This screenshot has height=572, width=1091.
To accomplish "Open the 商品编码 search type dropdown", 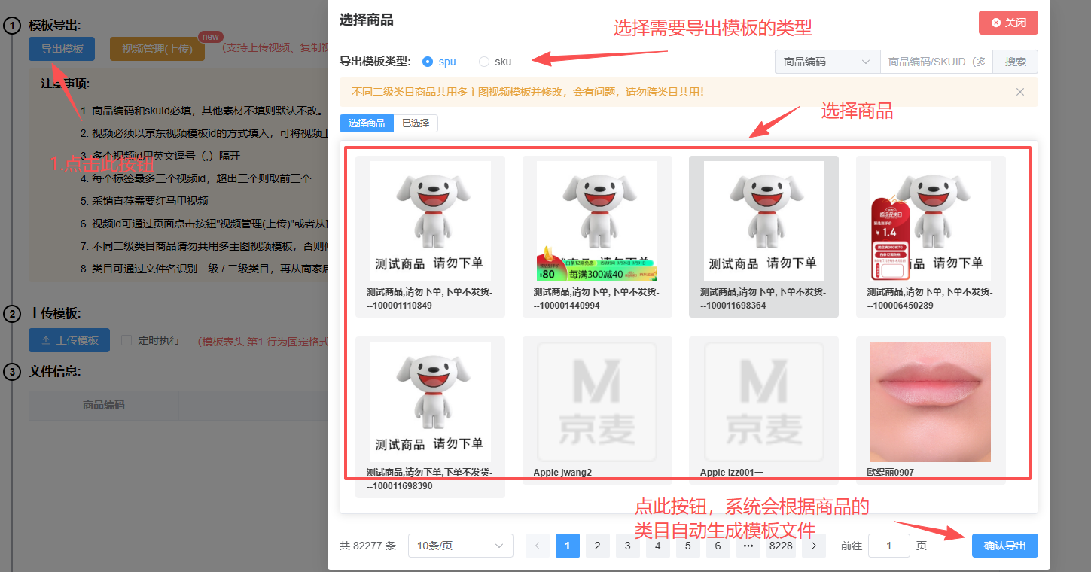I will 827,62.
